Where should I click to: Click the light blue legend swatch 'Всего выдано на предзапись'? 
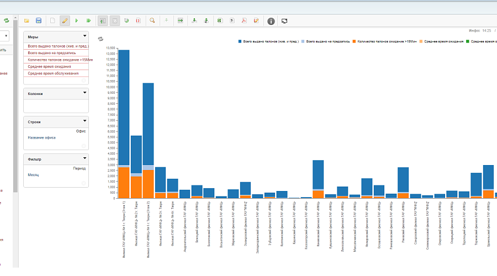[x=303, y=41]
